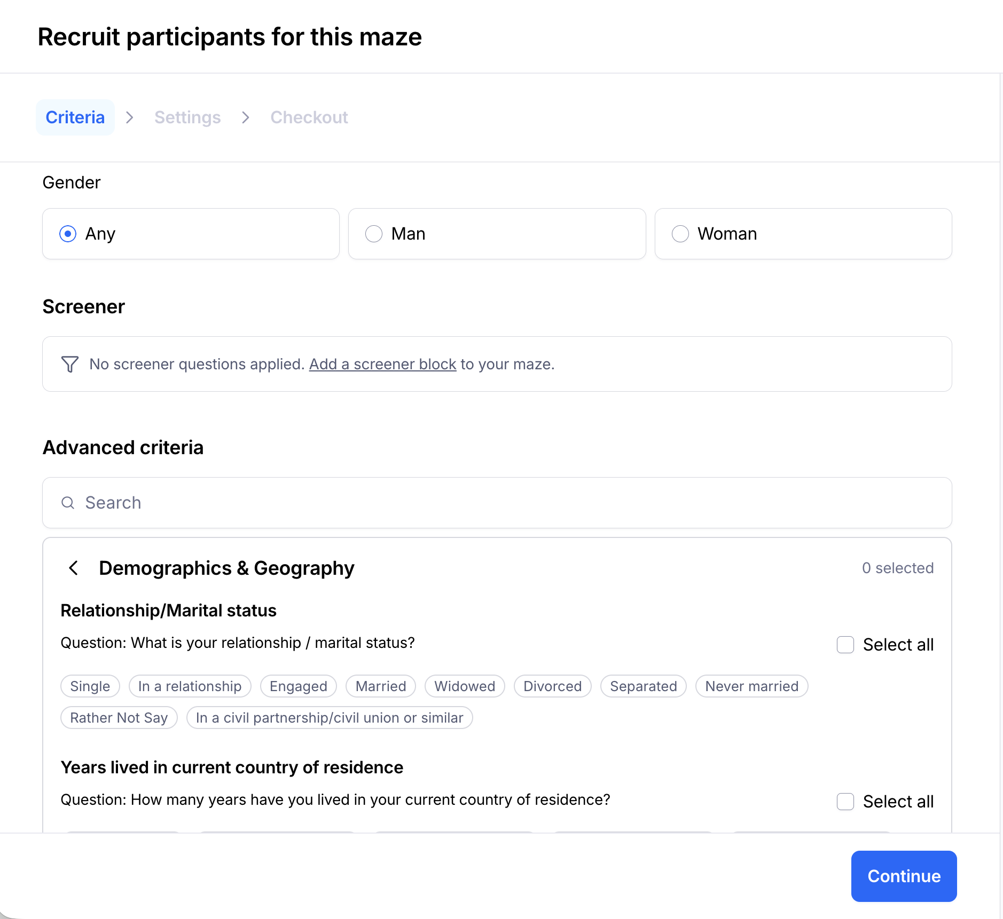1003x919 pixels.
Task: Focus the Advanced criteria search field
Action: (x=497, y=503)
